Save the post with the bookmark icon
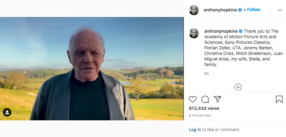The width and height of the screenshot is (286, 137). [x=279, y=99]
